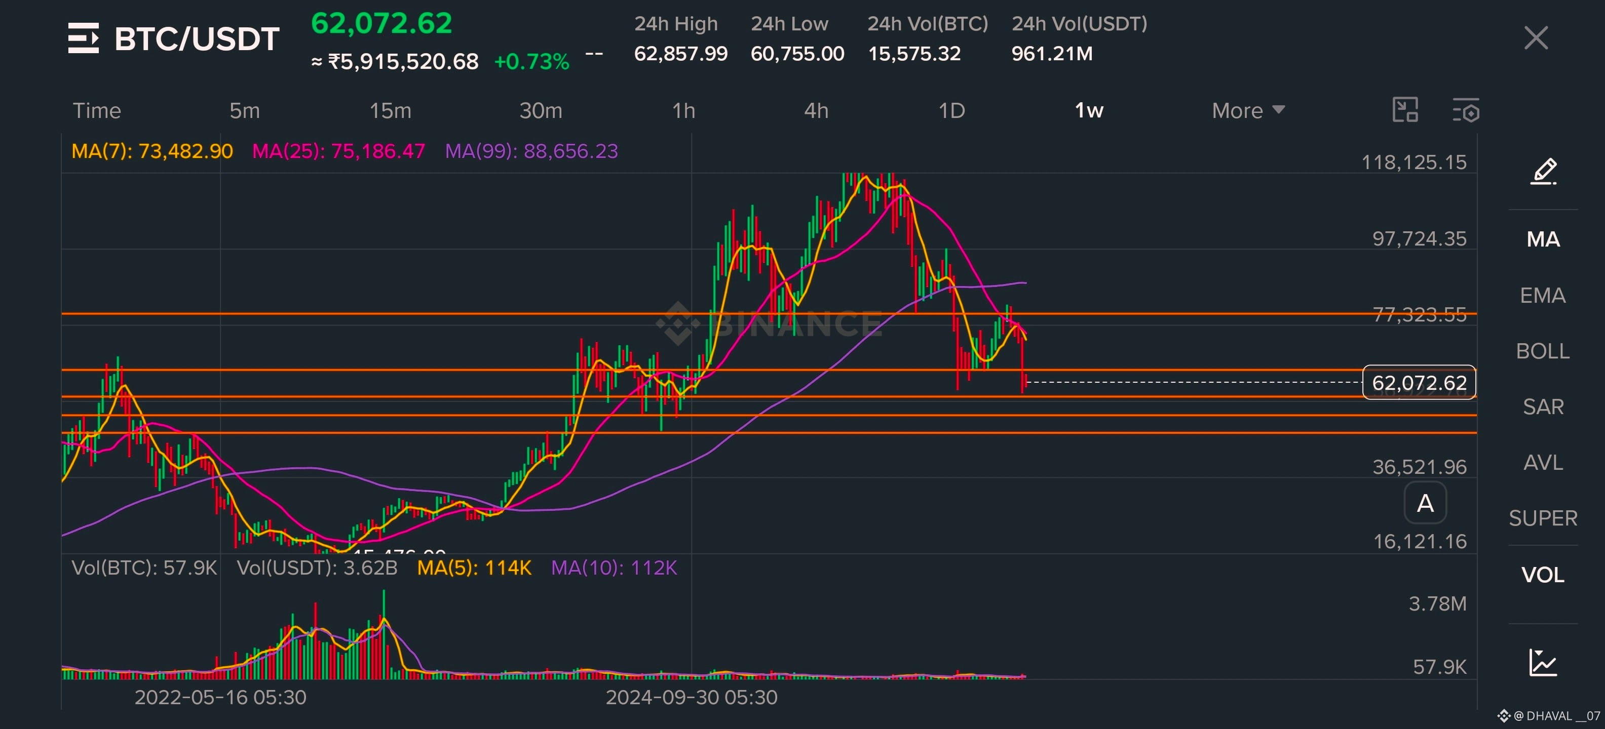Toggle the VOL indicator
This screenshot has height=729, width=1605.
(1543, 575)
